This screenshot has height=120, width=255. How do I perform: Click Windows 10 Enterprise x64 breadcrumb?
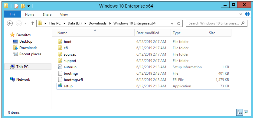[135, 23]
